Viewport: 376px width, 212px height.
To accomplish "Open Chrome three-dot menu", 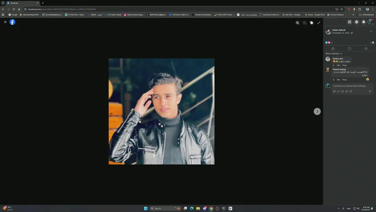I will pos(373,9).
